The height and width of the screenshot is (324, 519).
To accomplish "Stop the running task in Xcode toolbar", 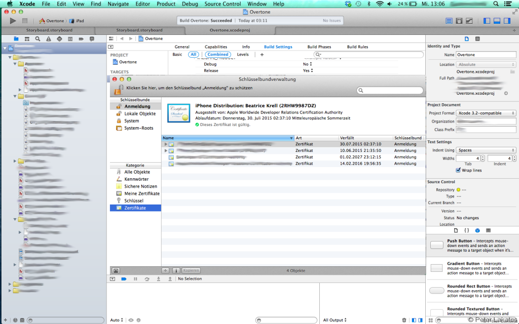I will pos(24,21).
